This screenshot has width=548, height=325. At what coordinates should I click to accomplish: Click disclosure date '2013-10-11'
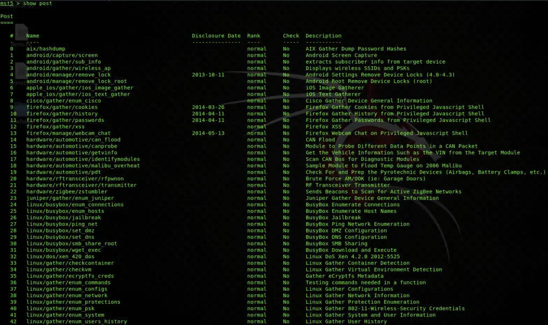click(x=208, y=75)
